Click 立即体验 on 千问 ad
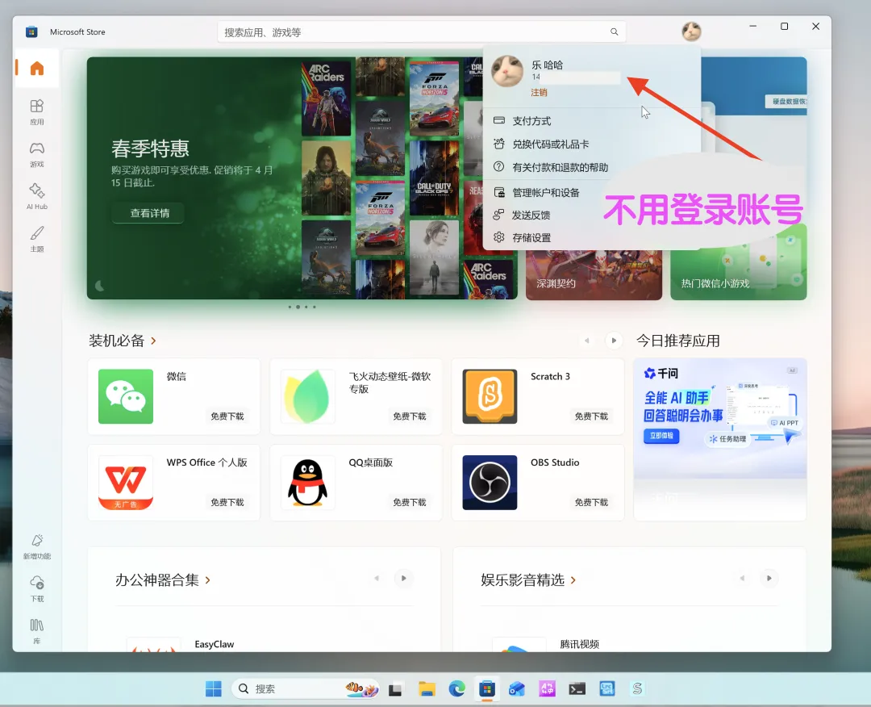 pos(661,436)
